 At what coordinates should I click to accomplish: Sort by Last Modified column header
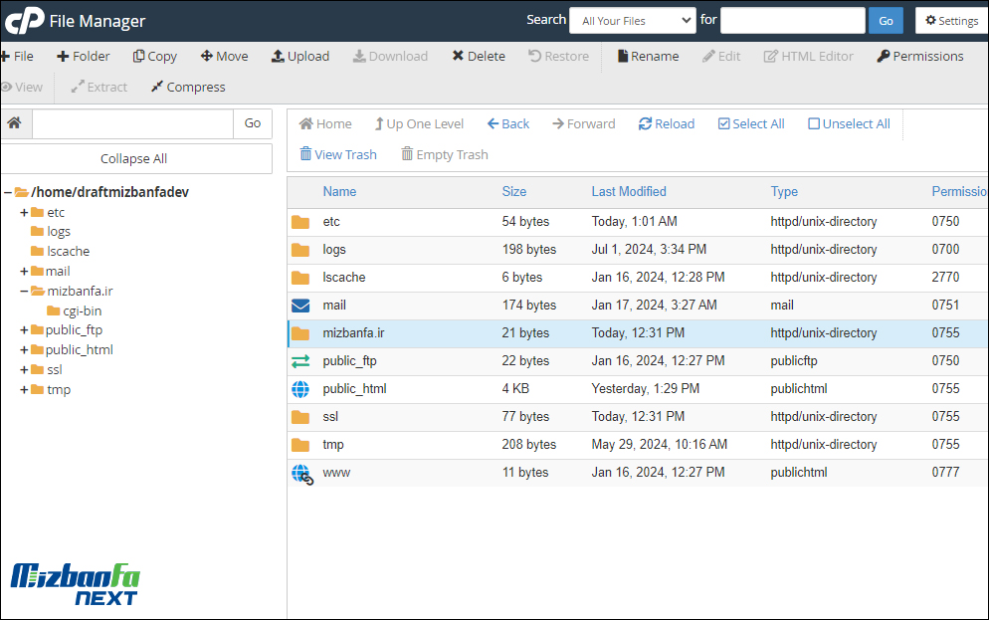(x=629, y=192)
